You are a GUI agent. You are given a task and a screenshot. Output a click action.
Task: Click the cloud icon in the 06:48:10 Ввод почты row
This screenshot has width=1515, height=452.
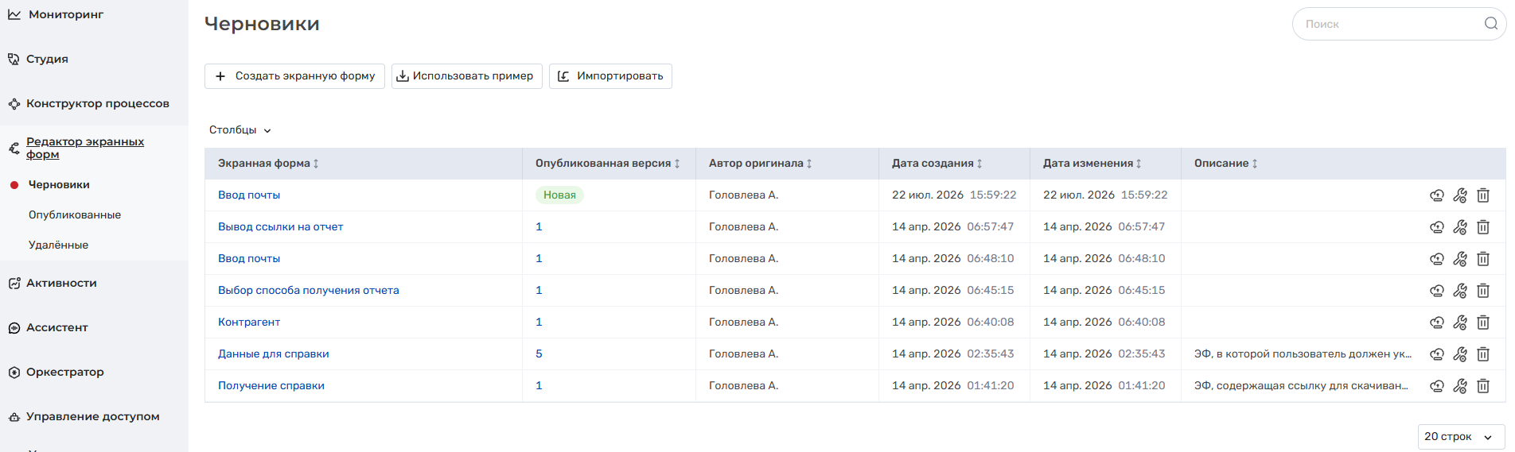pos(1436,259)
